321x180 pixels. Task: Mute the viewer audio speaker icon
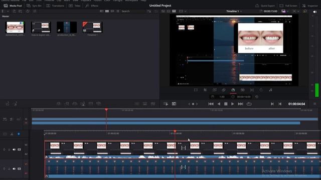[x=315, y=12]
